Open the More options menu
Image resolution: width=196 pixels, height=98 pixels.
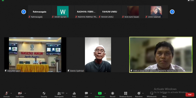click(164, 95)
